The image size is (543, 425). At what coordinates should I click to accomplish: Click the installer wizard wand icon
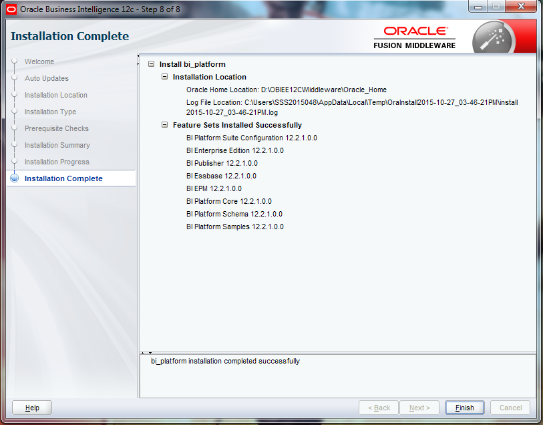tap(494, 37)
